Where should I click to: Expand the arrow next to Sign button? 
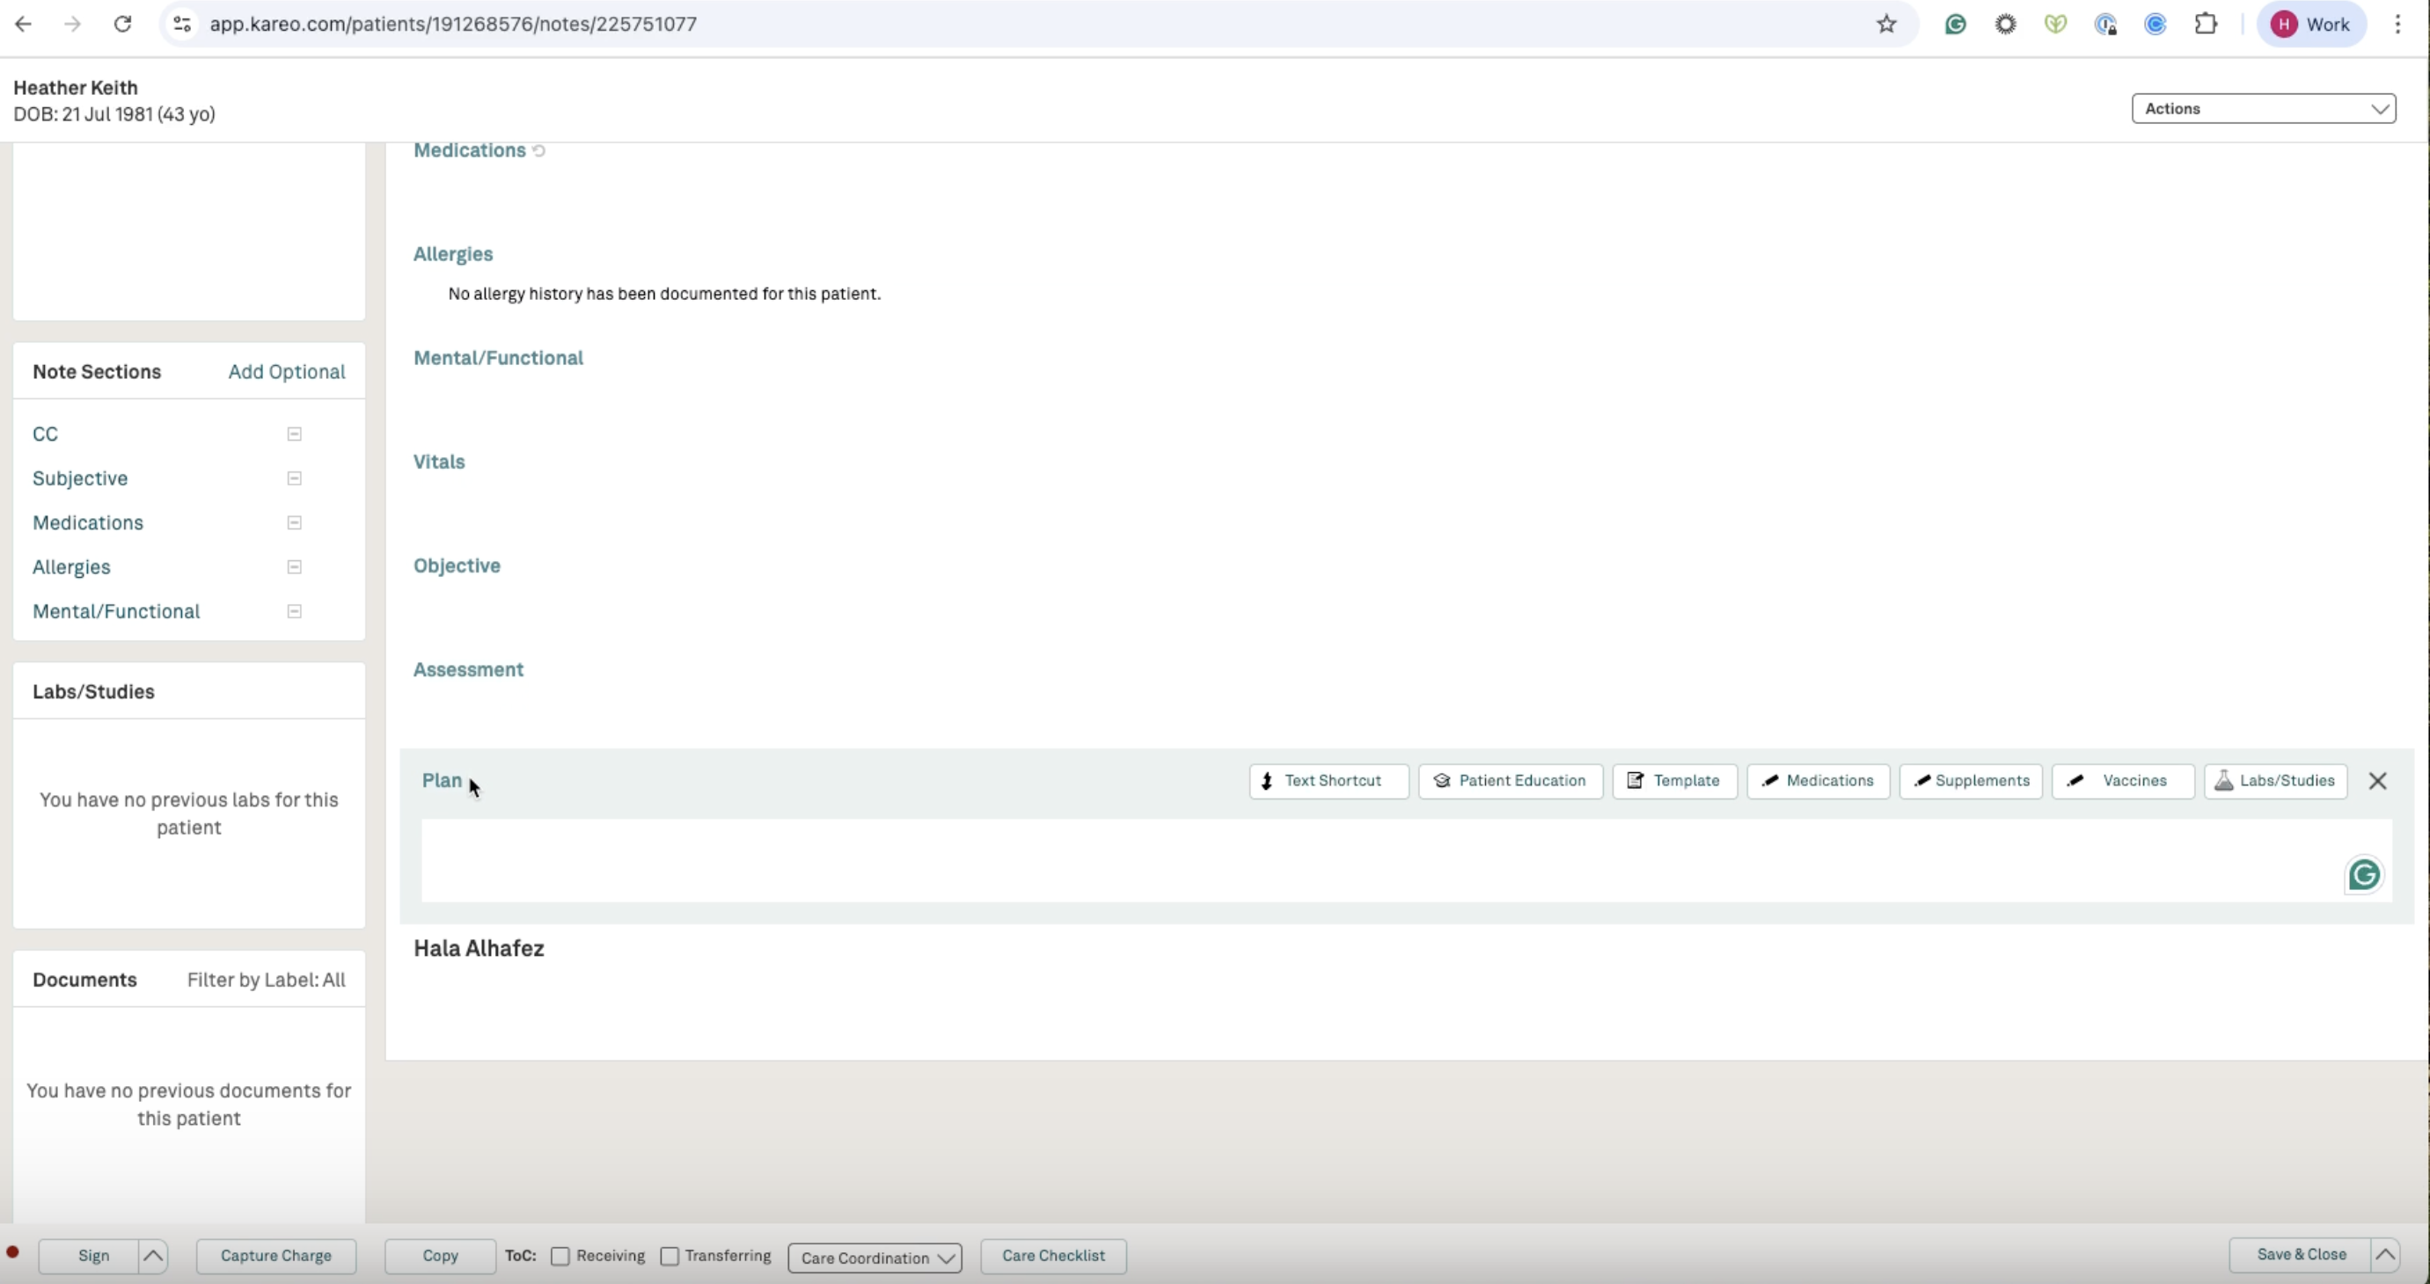(x=153, y=1256)
